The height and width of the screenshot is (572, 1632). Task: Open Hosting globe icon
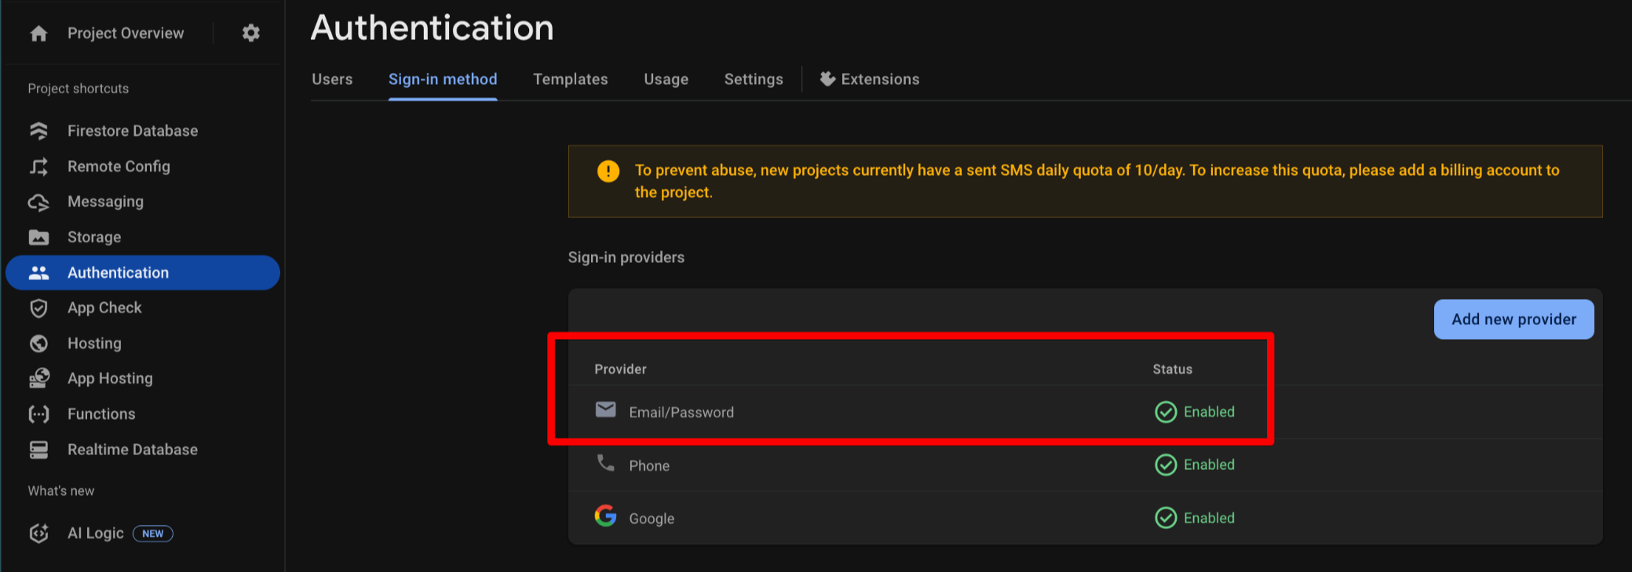tap(38, 343)
